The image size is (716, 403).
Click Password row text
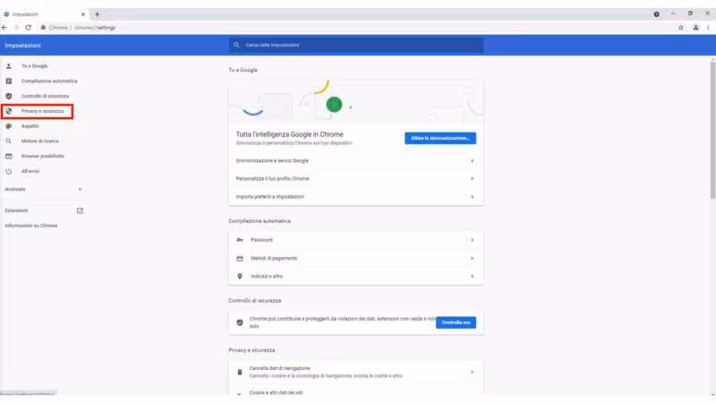261,240
